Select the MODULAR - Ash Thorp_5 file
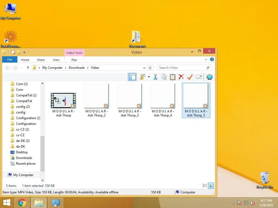The image size is (278, 208). [196, 100]
